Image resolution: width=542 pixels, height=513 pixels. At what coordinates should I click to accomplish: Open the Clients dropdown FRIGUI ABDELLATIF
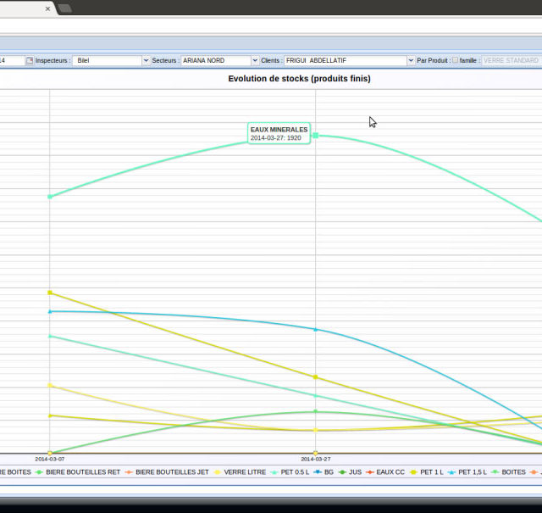point(411,61)
